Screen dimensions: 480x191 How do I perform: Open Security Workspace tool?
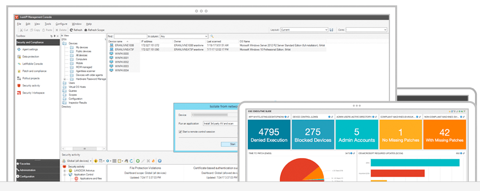tap(33, 93)
